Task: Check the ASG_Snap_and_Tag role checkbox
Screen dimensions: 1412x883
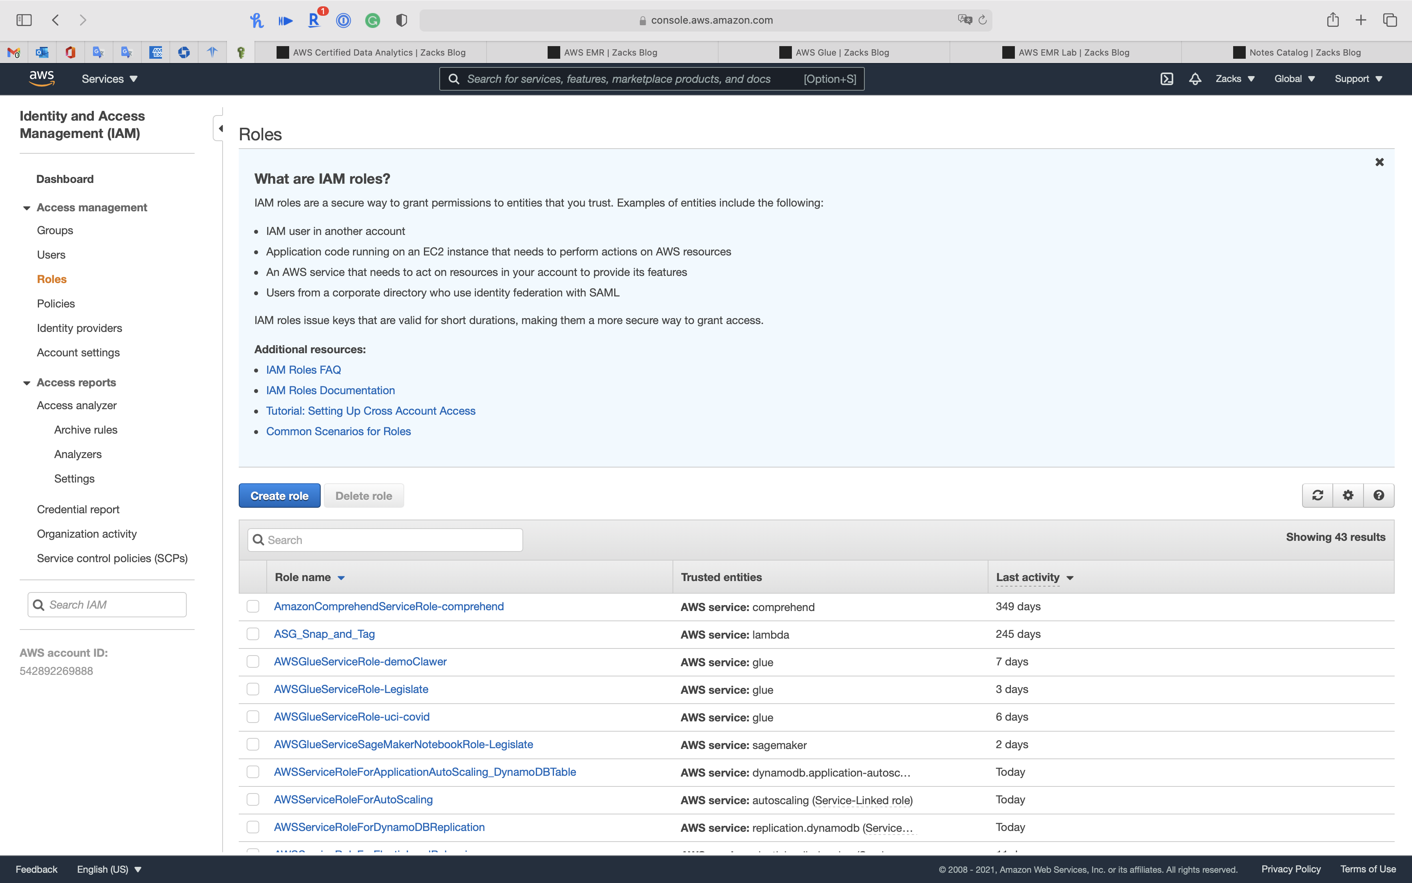Action: 253,634
